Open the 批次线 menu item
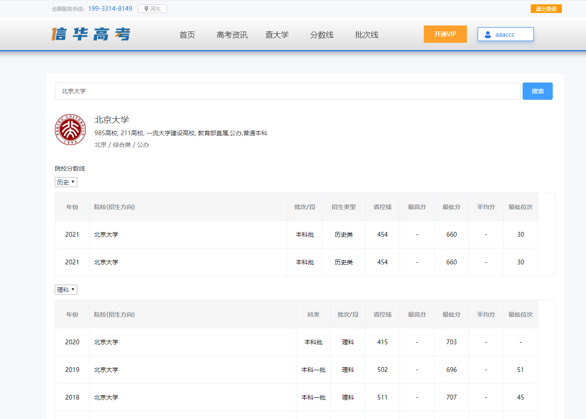This screenshot has height=419, width=586. (x=367, y=35)
